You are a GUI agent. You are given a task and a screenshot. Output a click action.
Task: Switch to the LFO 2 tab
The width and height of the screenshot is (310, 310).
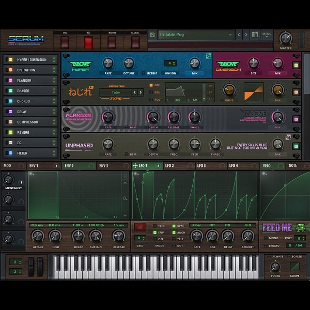tap(169, 166)
